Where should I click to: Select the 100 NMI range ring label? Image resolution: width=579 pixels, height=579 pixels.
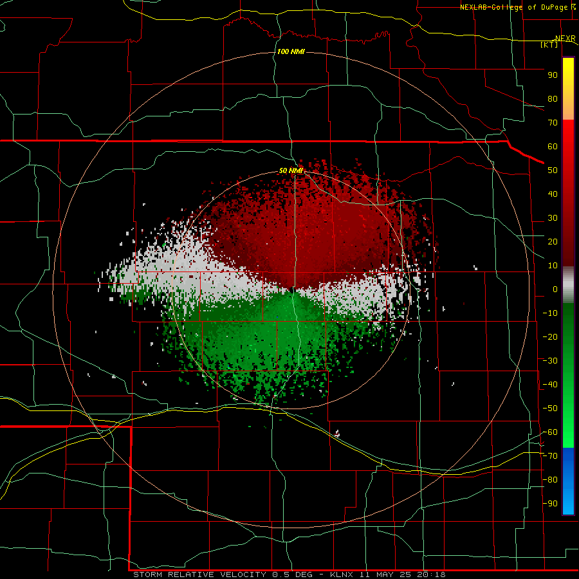point(291,51)
